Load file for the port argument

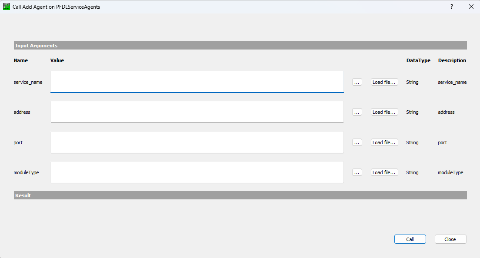[x=384, y=142]
